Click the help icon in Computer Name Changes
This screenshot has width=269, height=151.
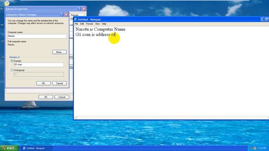tap(62, 15)
